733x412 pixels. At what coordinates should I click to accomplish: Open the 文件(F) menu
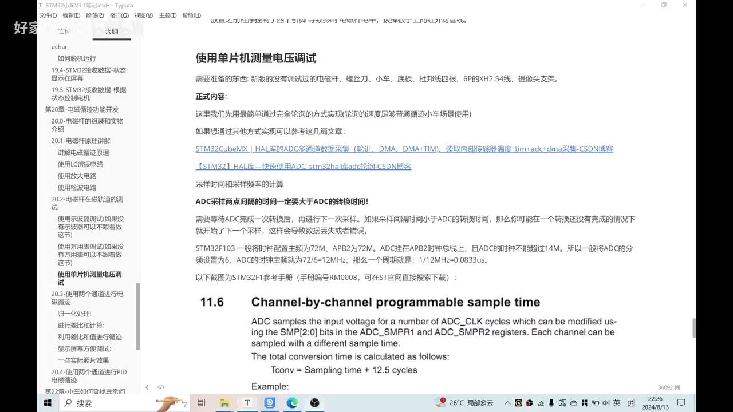tap(48, 15)
